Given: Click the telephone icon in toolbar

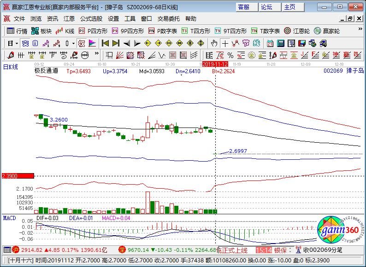Looking at the screenshot, I should [x=25, y=43].
